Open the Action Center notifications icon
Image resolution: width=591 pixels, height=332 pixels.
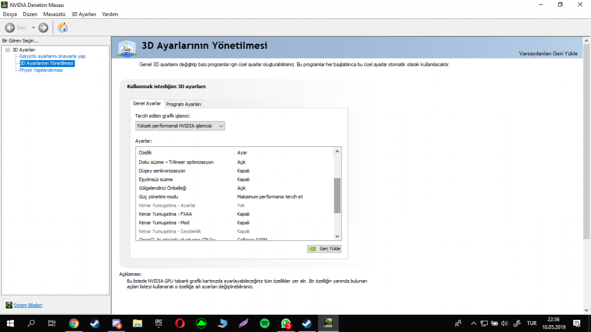pyautogui.click(x=577, y=323)
